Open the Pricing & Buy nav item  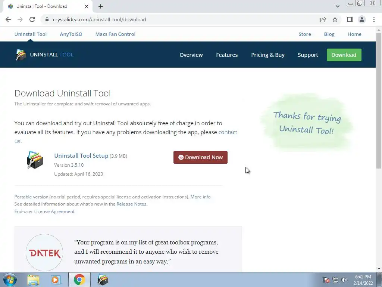(x=268, y=55)
